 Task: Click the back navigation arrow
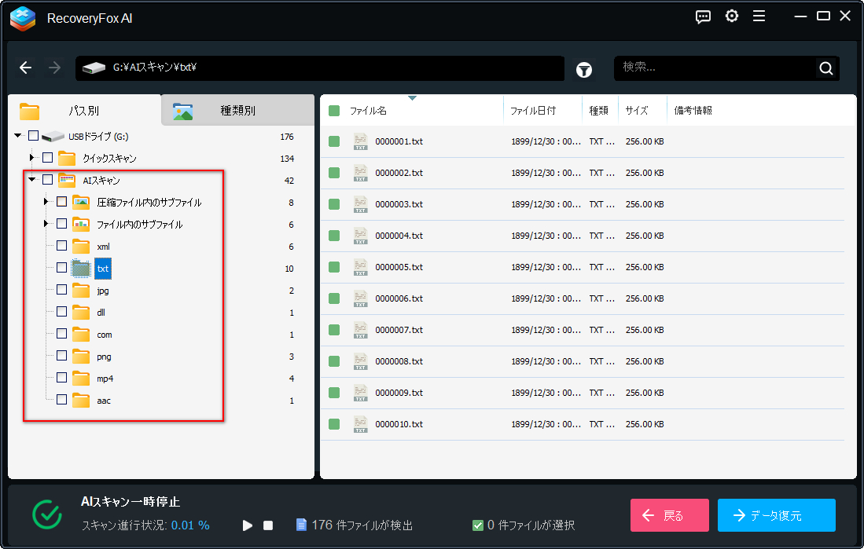tap(25, 68)
